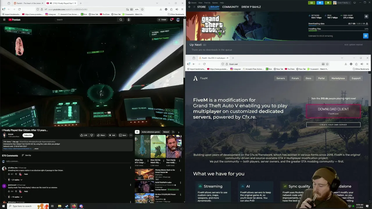Image resolution: width=372 pixels, height=209 pixels.
Task: Open FiveM Portal nav link
Action: [321, 78]
